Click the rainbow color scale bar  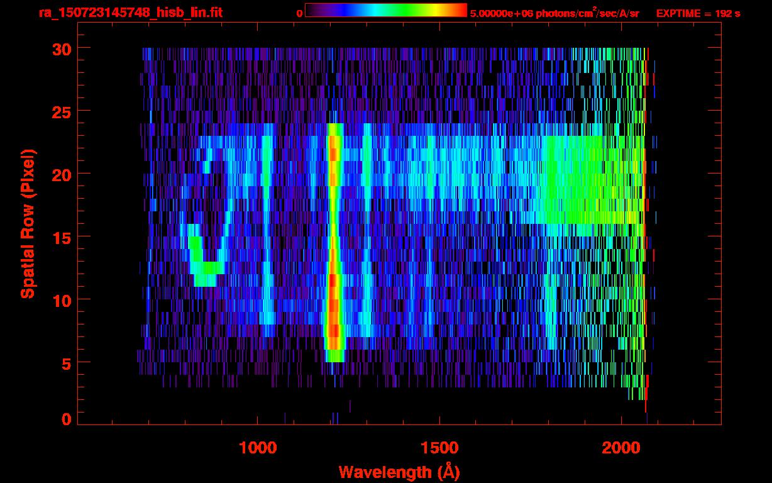(385, 11)
